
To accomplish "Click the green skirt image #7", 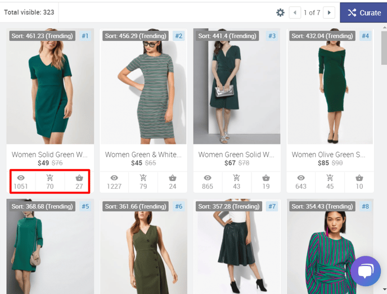I will [x=237, y=246].
